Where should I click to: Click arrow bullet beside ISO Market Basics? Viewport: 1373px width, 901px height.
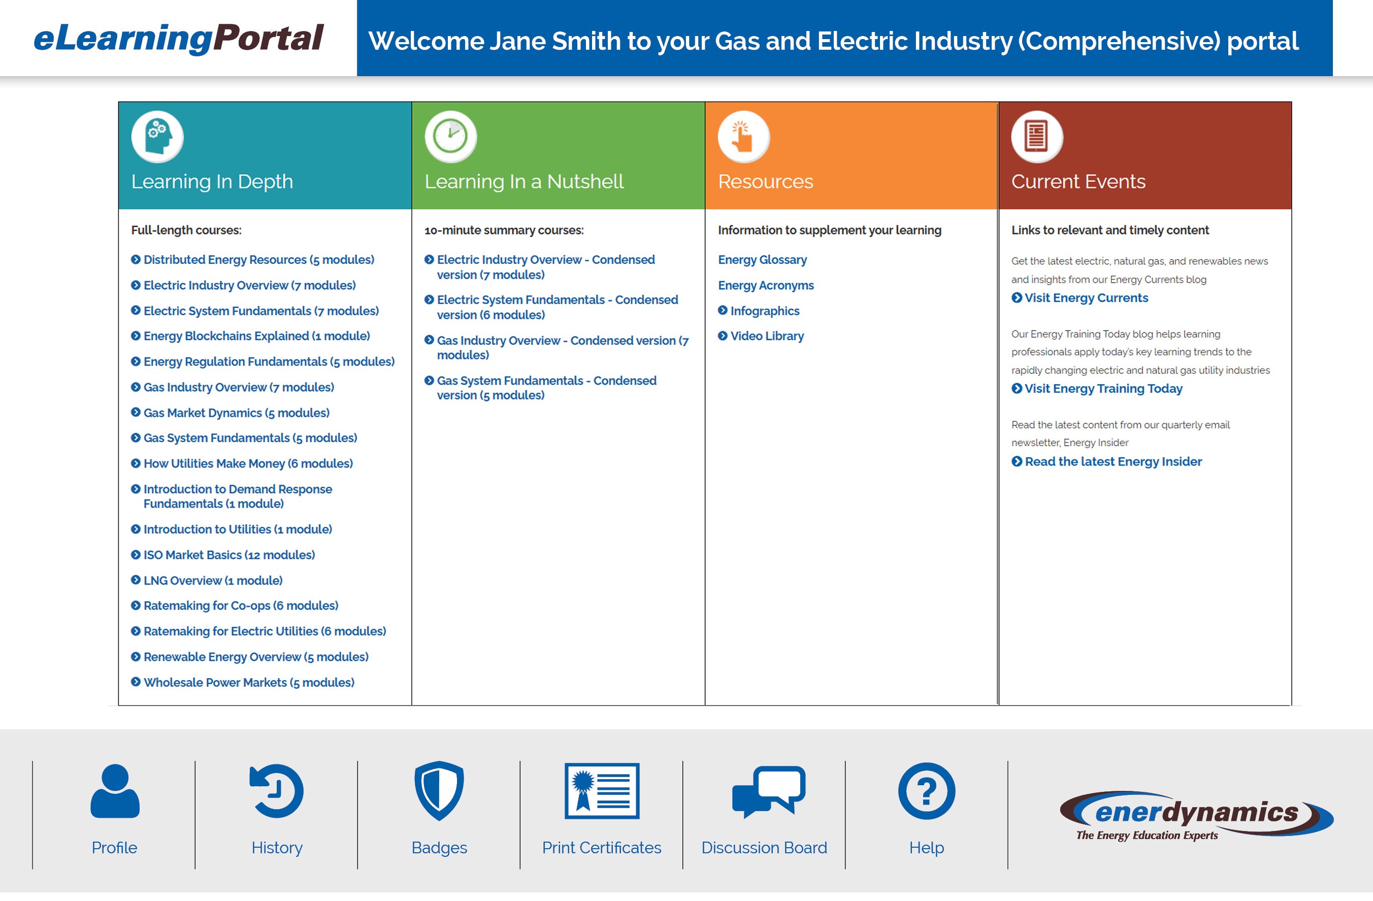tap(136, 554)
